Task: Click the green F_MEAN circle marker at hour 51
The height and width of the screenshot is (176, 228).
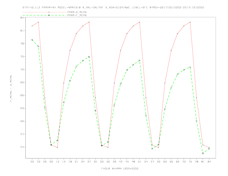Action: tap(140, 60)
